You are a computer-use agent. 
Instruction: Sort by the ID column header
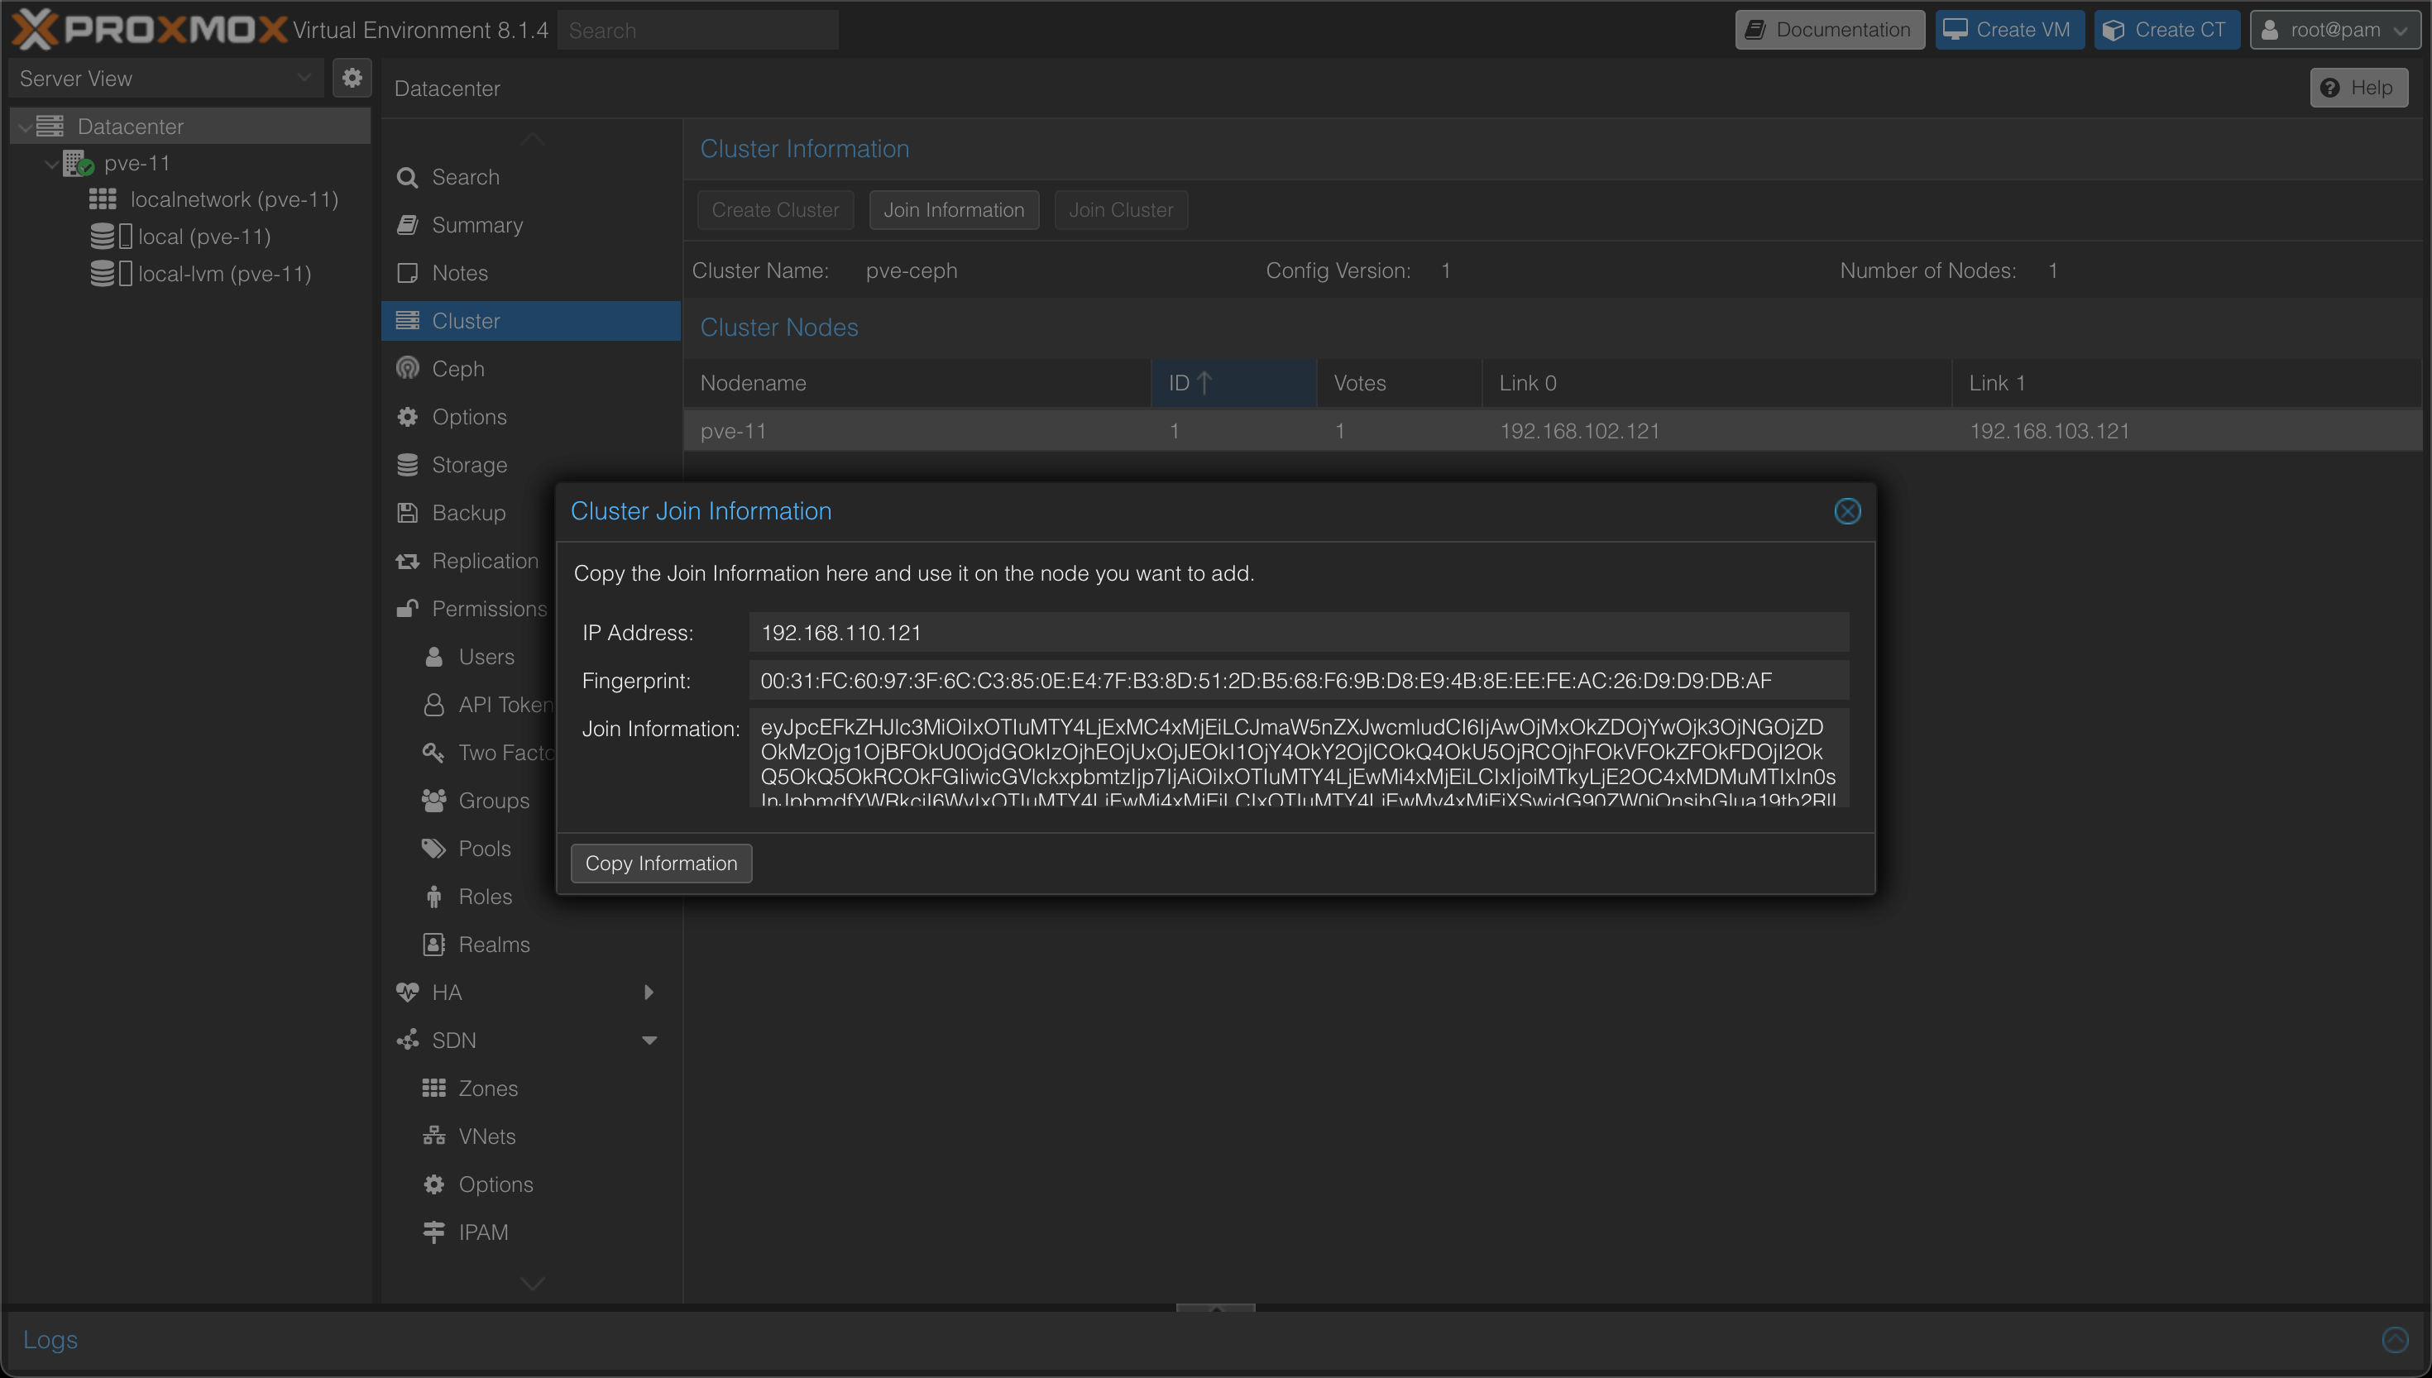coord(1233,383)
